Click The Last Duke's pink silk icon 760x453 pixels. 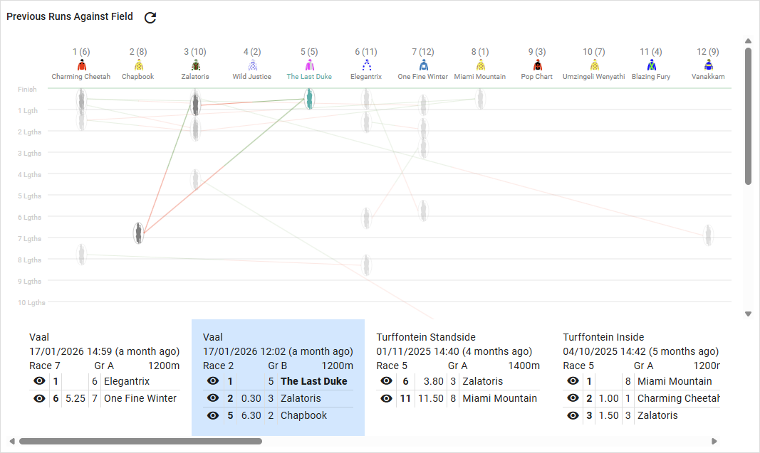(309, 65)
